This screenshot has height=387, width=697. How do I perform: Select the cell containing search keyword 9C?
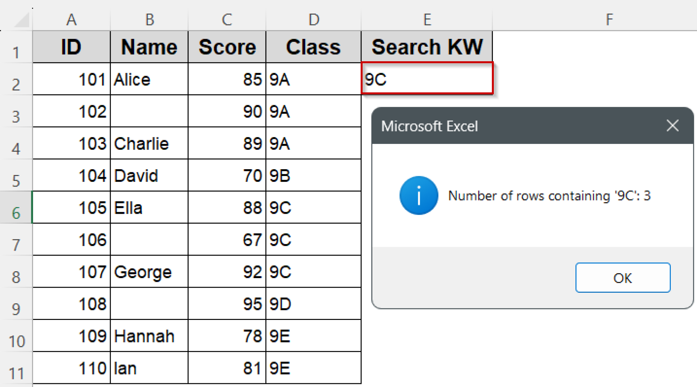tap(427, 79)
